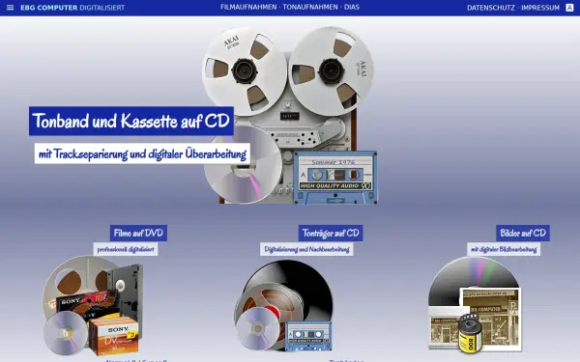Click the EBG COMPUTER DIGITALISIERT site title

(72, 8)
